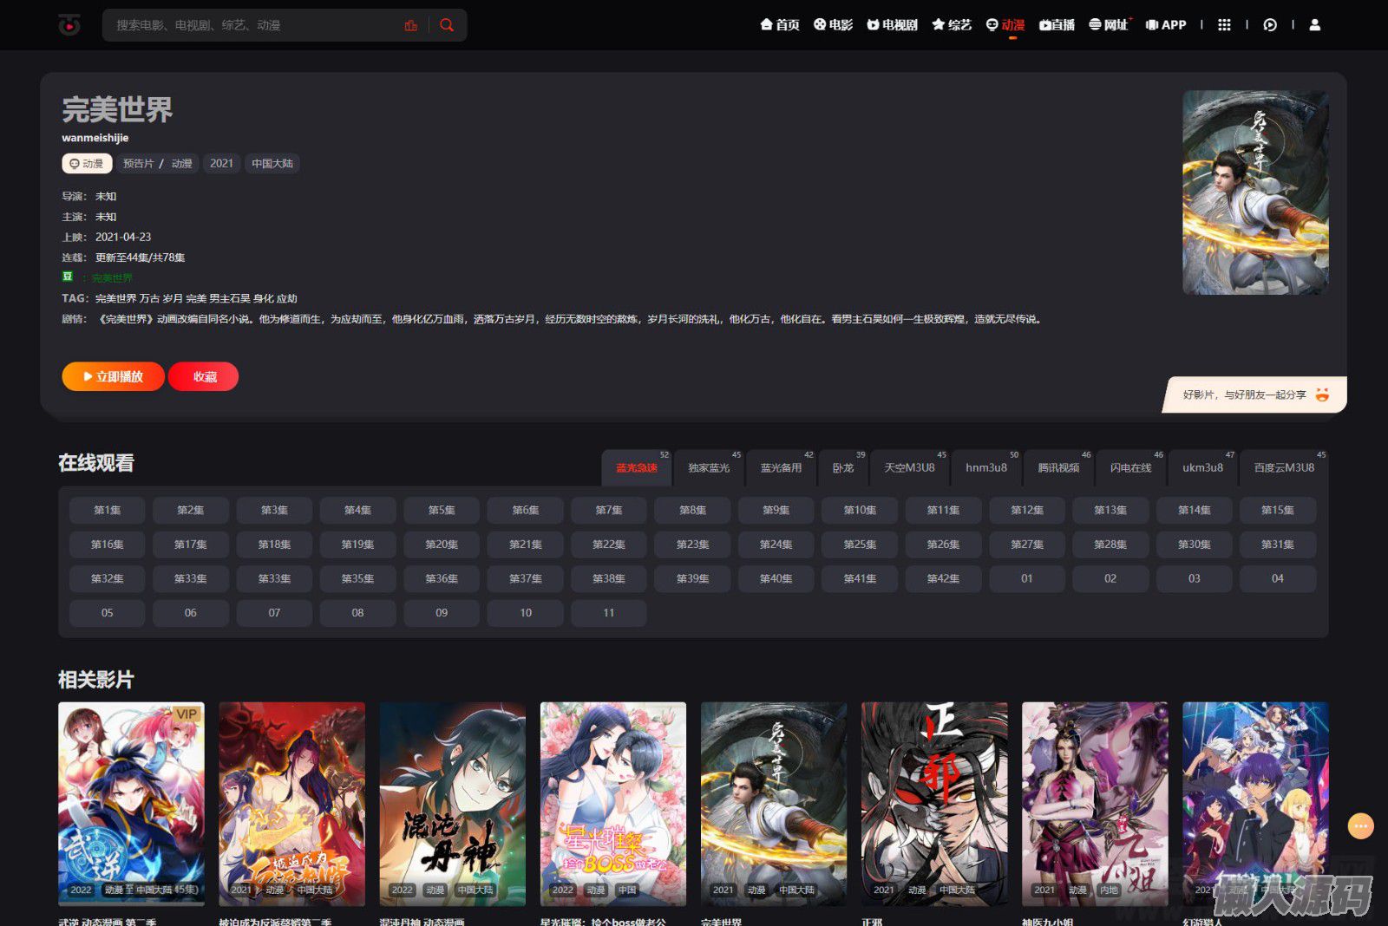1388x926 pixels.
Task: Click the 2021 year tag
Action: coord(221,163)
